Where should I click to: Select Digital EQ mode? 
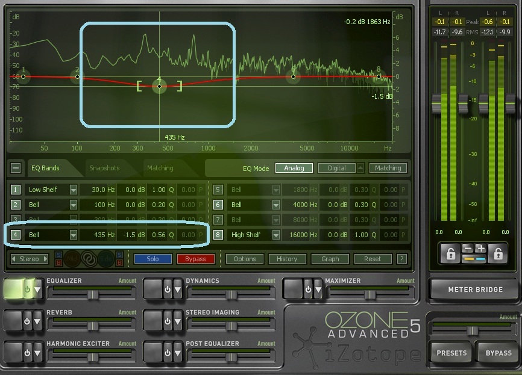[336, 168]
